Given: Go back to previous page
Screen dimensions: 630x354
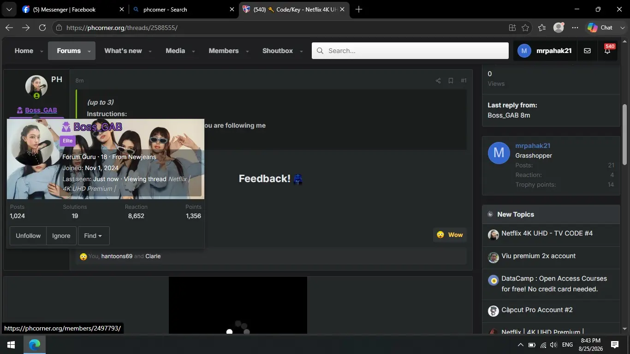Looking at the screenshot, I should [x=9, y=28].
